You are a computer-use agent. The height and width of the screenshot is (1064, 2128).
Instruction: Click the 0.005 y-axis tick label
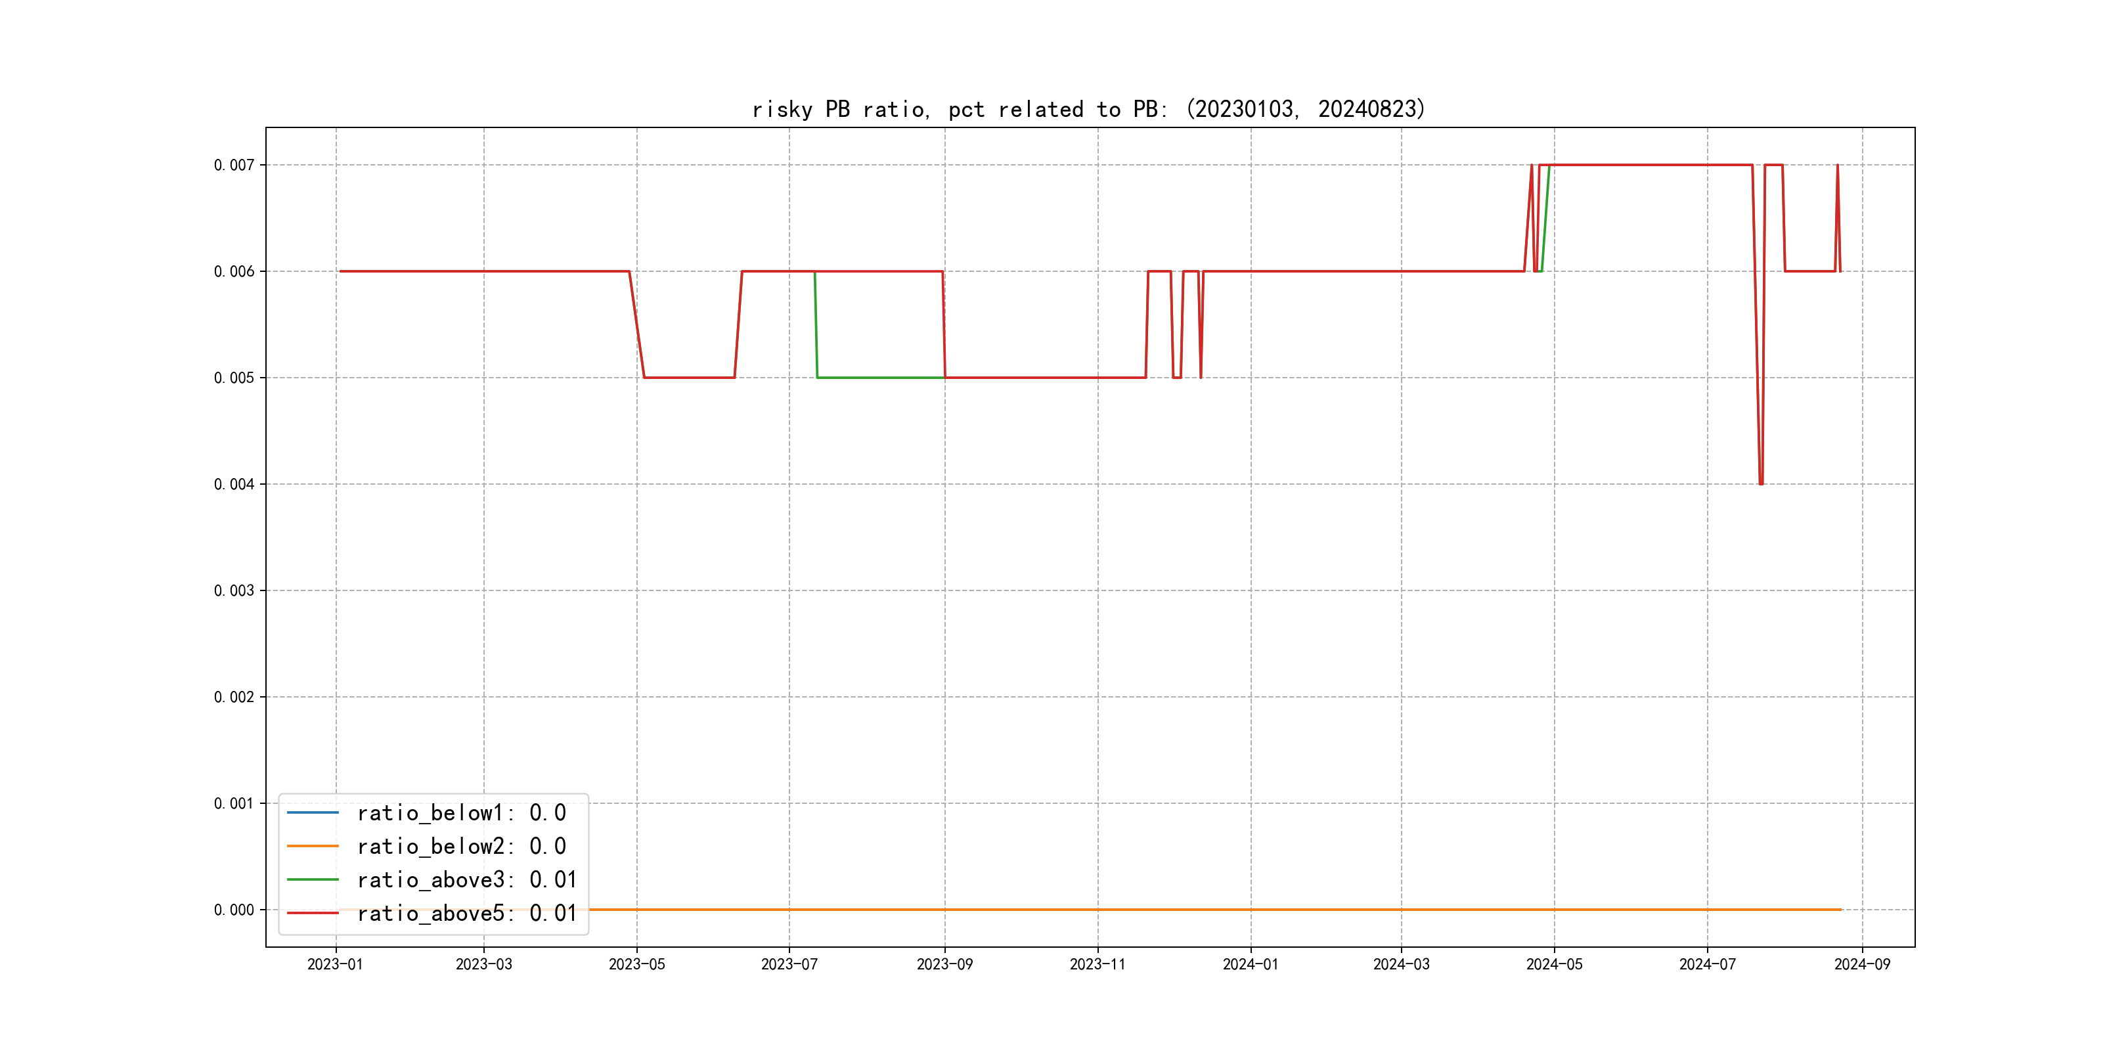[x=234, y=378]
